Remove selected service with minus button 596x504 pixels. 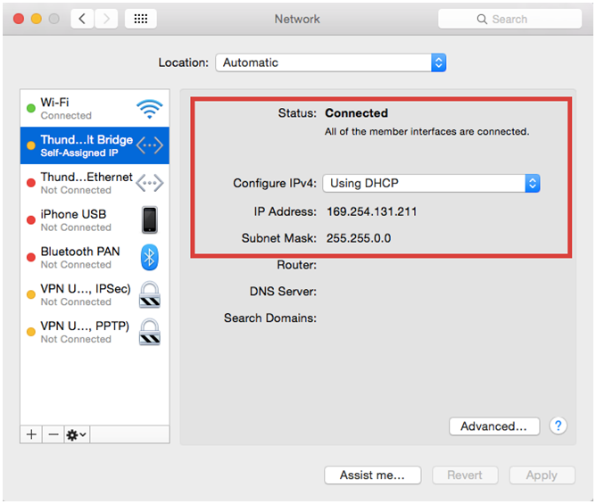coord(53,434)
